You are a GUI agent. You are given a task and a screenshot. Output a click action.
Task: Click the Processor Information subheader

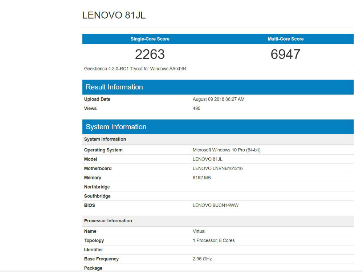(x=108, y=220)
